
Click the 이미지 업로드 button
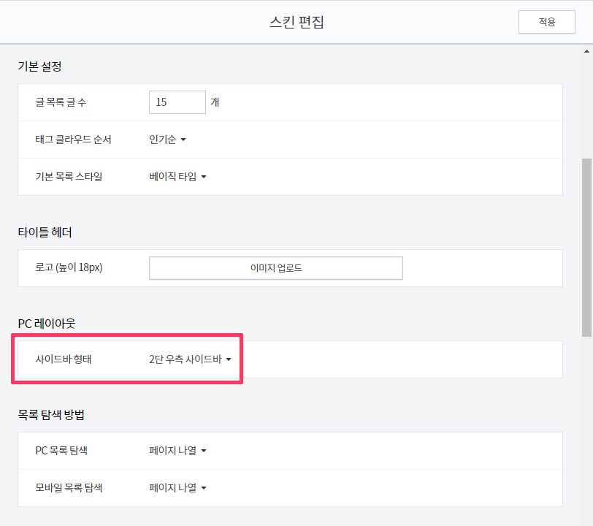point(276,268)
